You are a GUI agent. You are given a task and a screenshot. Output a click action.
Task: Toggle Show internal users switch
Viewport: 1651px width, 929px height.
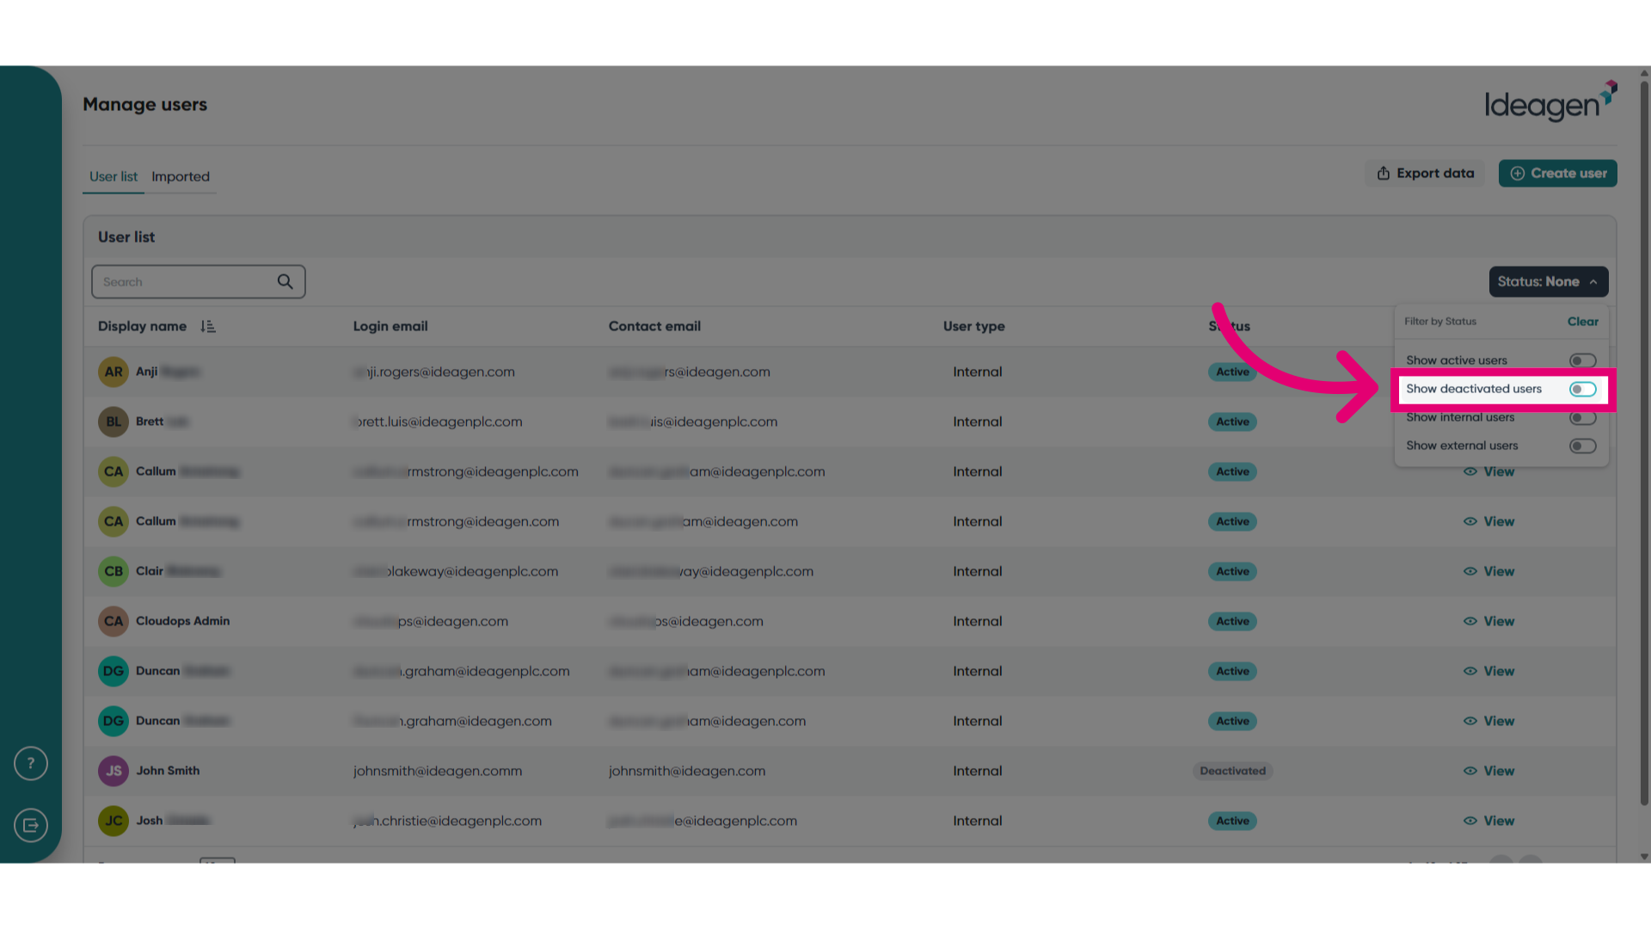(1582, 417)
